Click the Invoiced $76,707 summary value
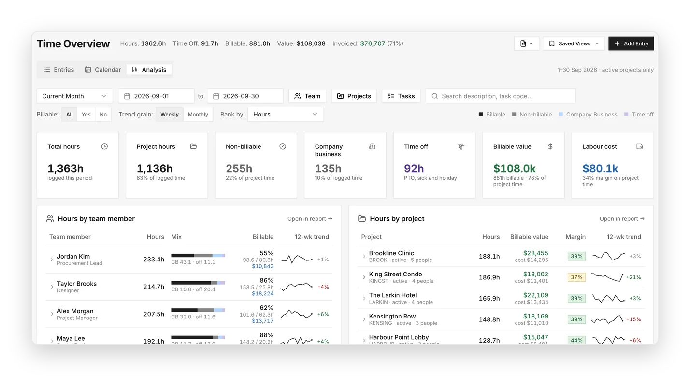The width and height of the screenshot is (690, 376). (x=373, y=43)
